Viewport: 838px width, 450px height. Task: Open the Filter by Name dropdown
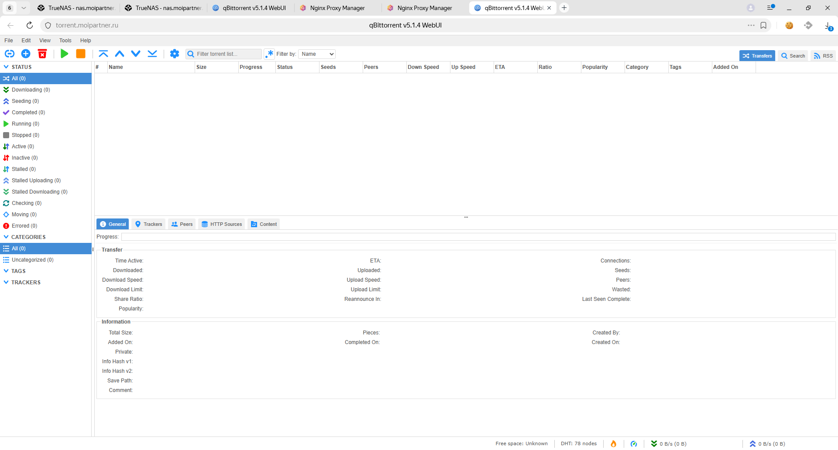tap(317, 54)
